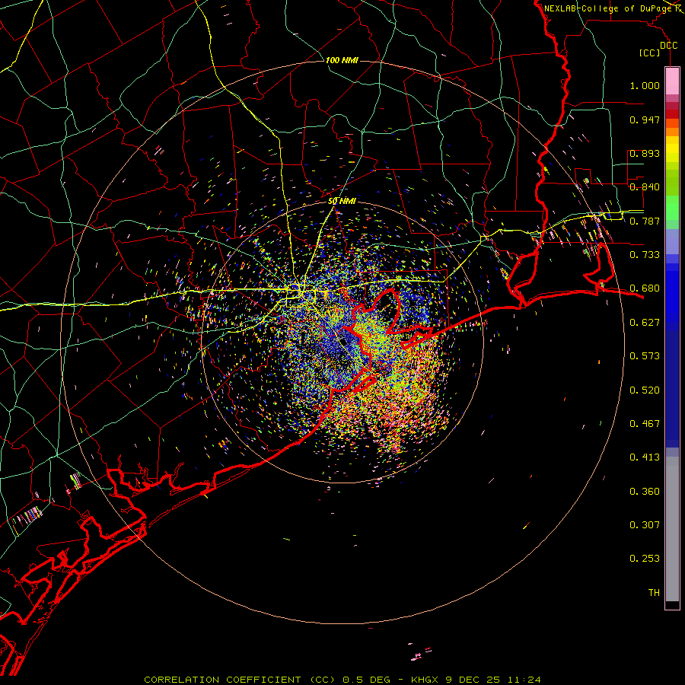Click the gray bottom segment of color bar

click(x=672, y=529)
